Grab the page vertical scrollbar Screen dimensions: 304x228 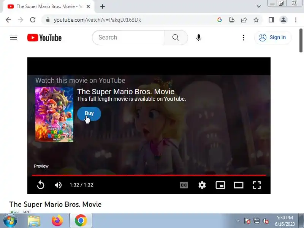(x=301, y=40)
